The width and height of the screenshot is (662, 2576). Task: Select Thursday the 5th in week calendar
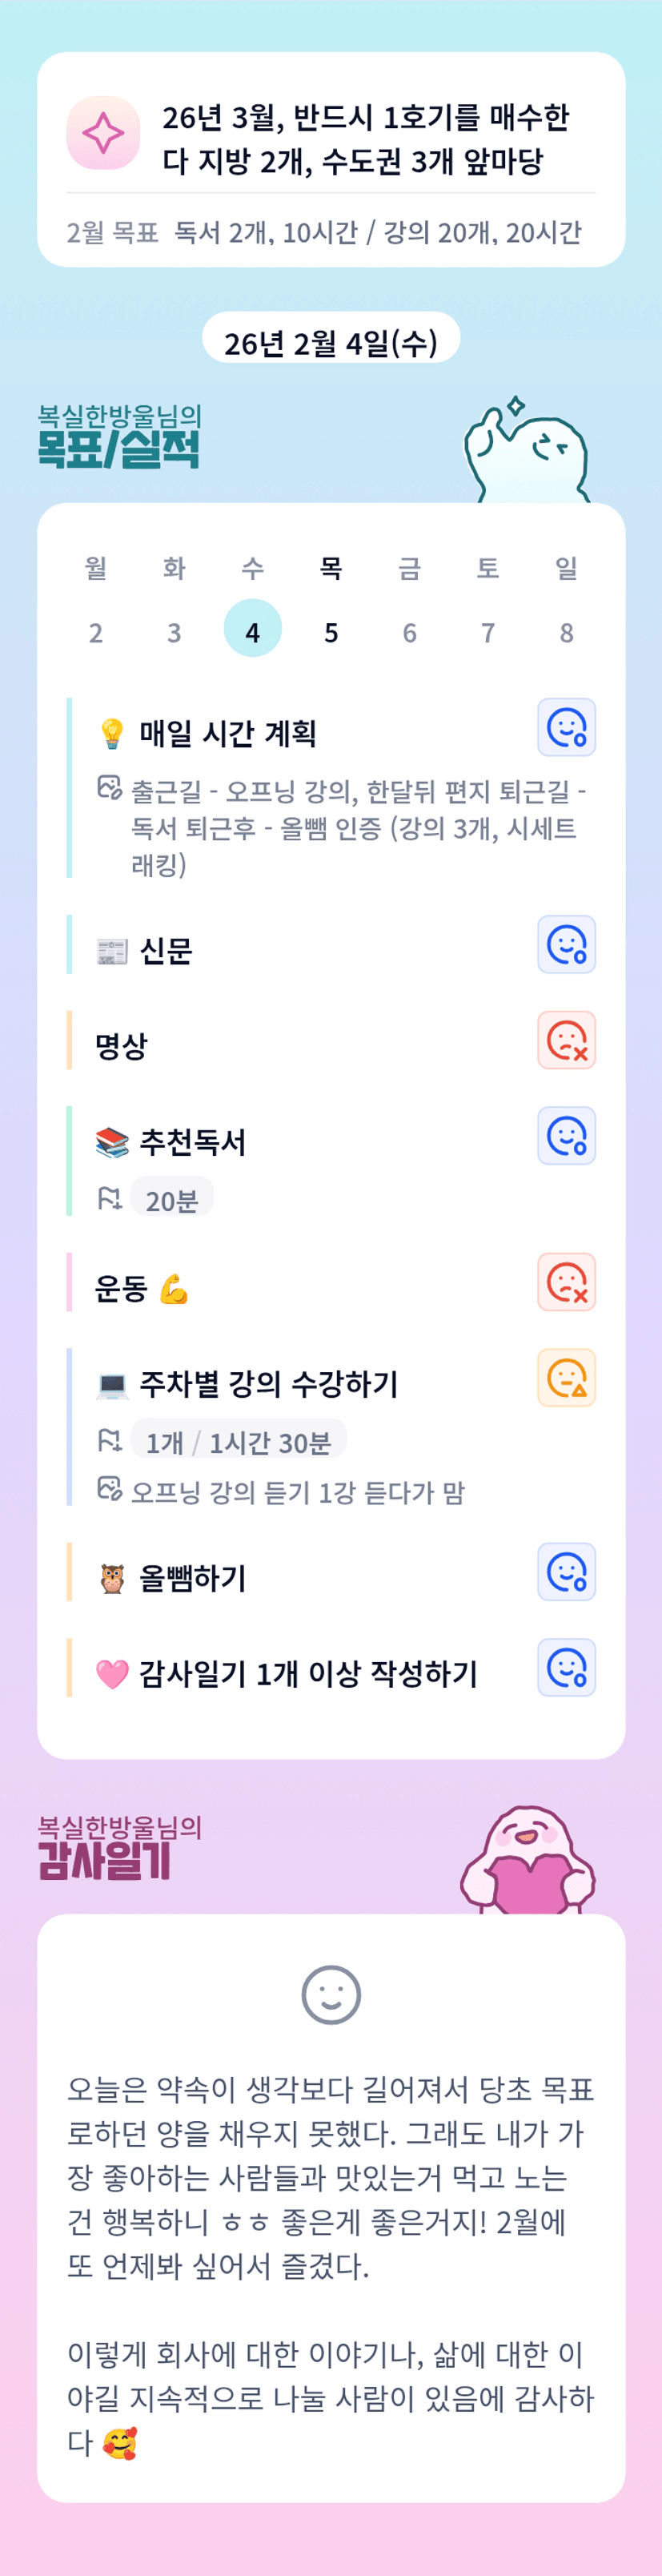(331, 632)
